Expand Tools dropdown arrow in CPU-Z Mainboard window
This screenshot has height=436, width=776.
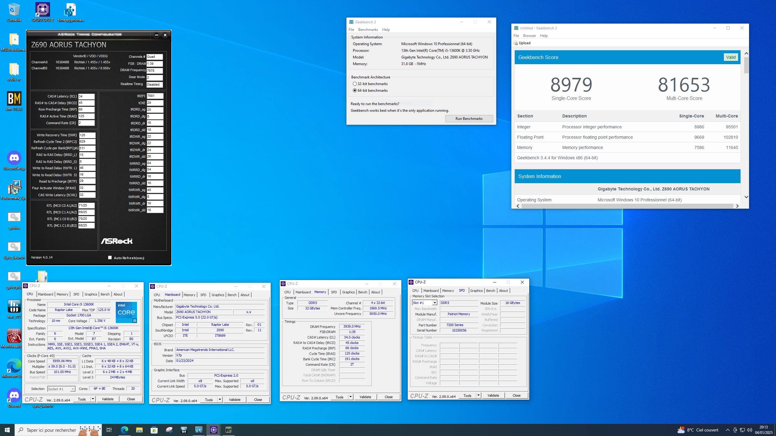tap(220, 400)
